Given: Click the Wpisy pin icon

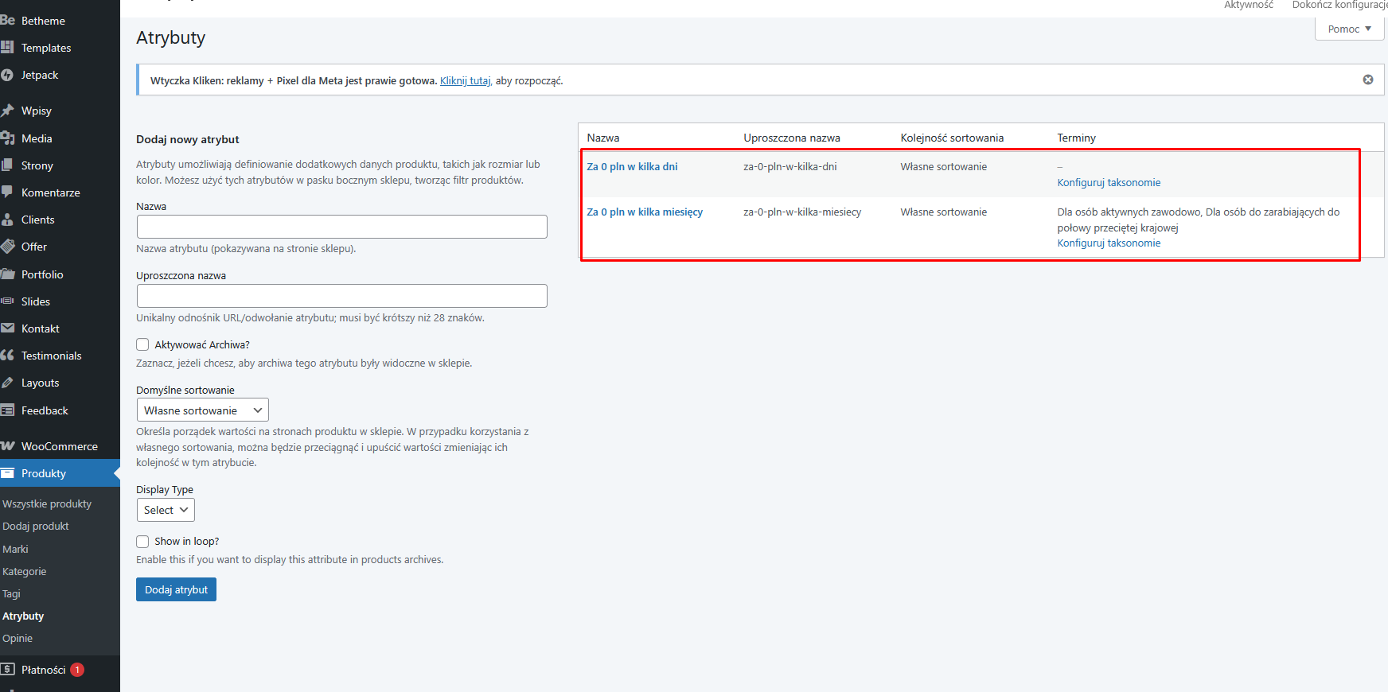Looking at the screenshot, I should click(x=7, y=111).
